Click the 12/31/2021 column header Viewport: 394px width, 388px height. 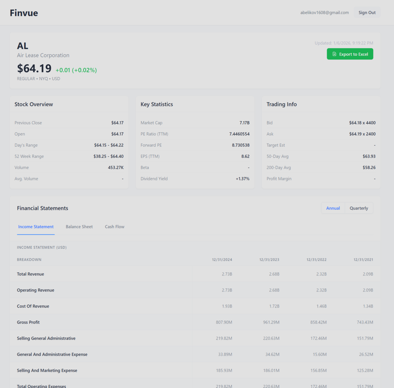363,260
